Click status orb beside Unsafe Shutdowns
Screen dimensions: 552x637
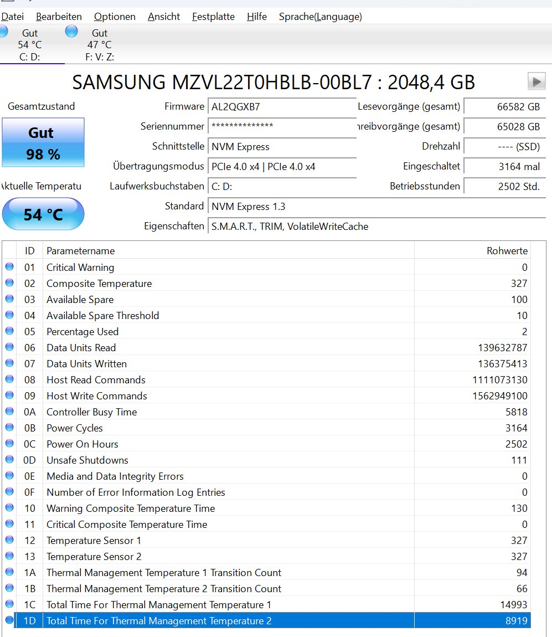click(x=9, y=460)
